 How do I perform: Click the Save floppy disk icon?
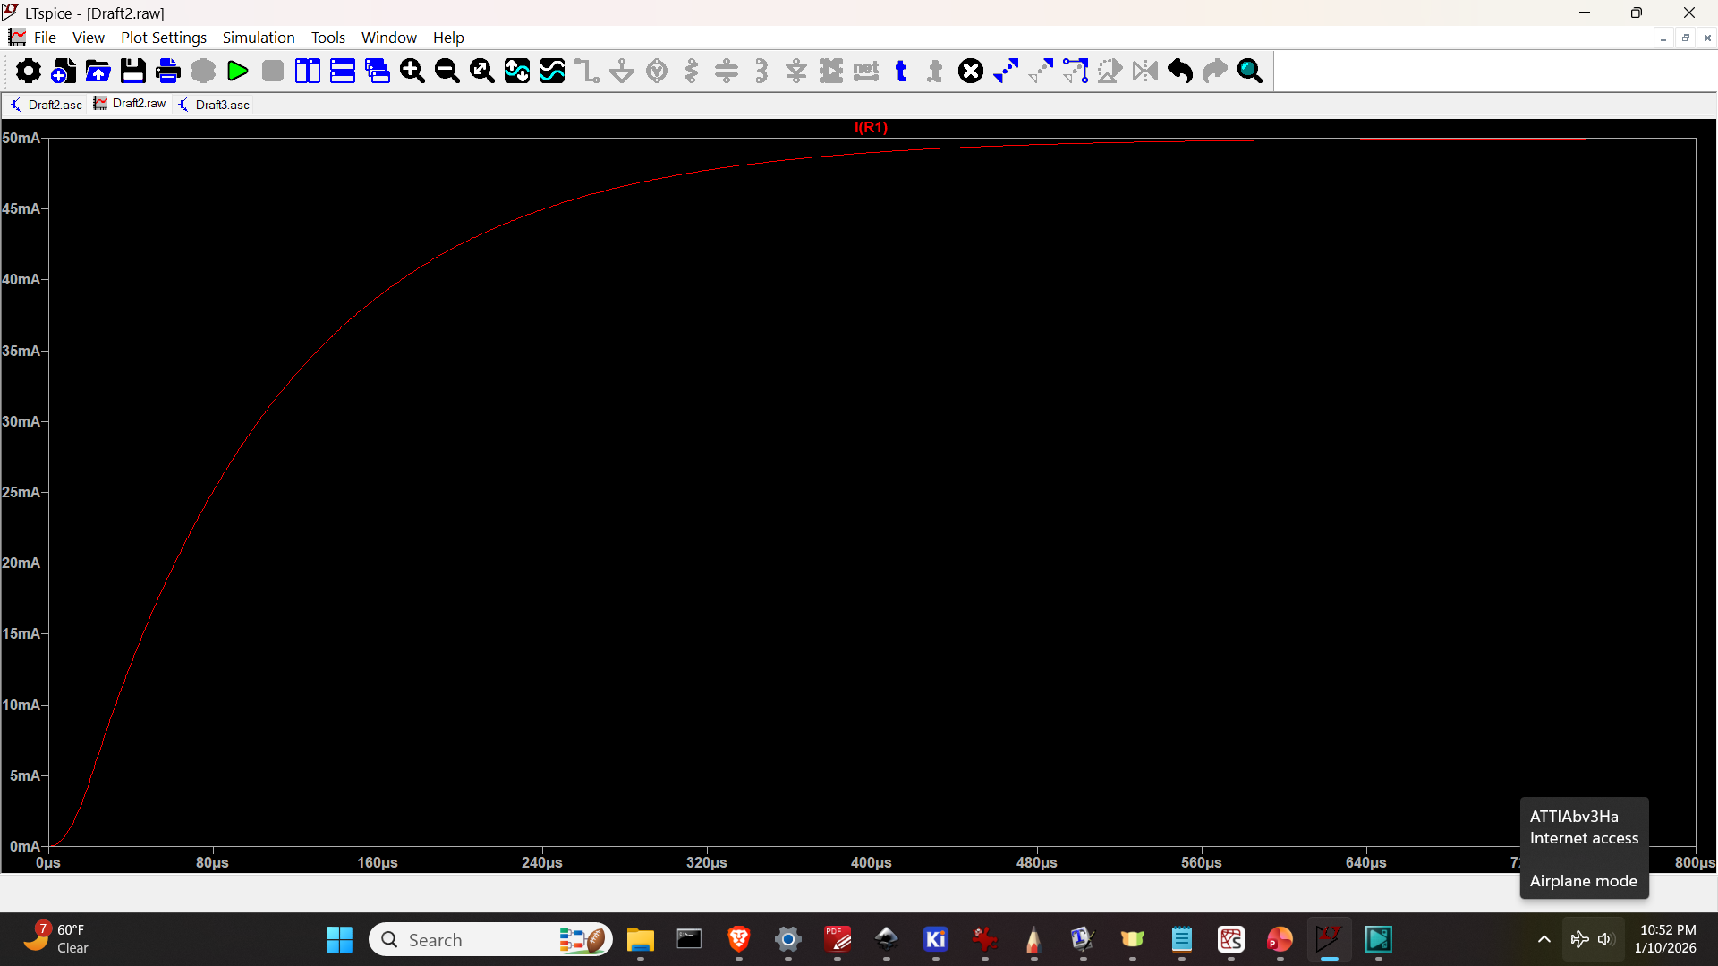click(133, 72)
